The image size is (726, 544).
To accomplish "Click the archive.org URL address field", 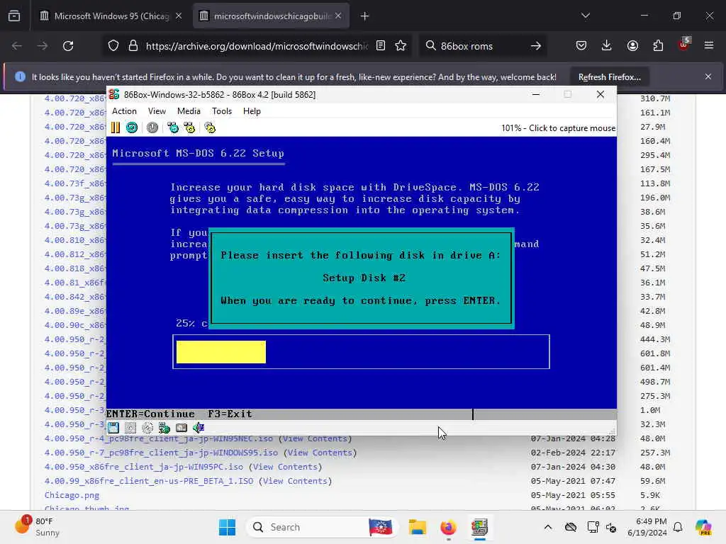I will pos(257,46).
